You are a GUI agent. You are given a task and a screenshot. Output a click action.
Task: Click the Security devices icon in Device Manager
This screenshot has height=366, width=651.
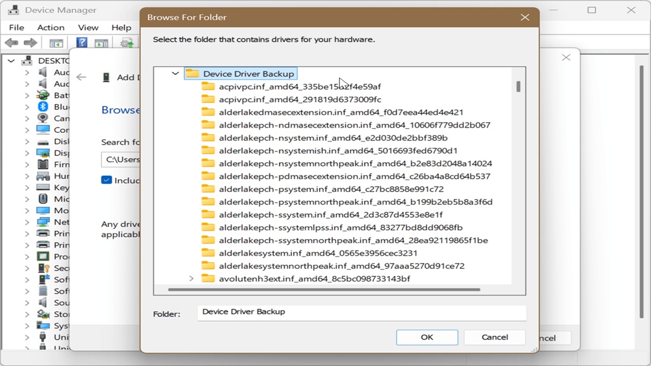[x=43, y=268]
